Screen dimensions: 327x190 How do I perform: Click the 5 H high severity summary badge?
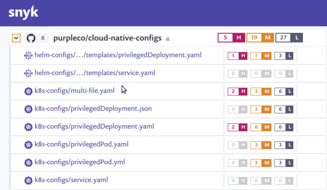pyautogui.click(x=231, y=37)
